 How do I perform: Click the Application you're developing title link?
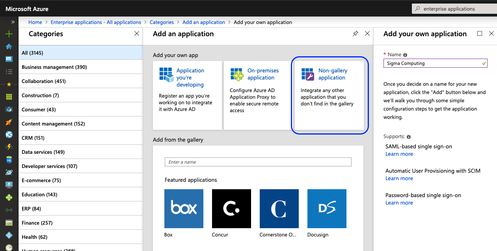coord(190,78)
